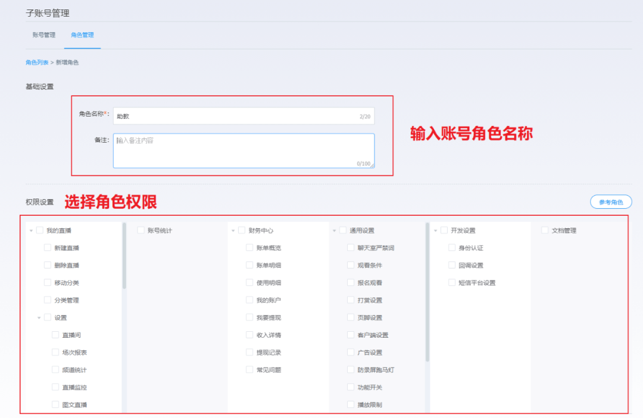643x418 pixels.
Task: Enable the 身份认证 checkbox
Action: point(452,248)
